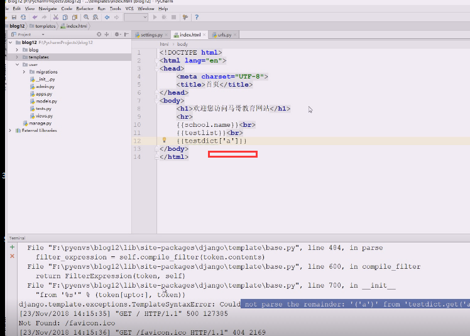Open the Run menu
The width and height of the screenshot is (470, 336).
102,9
